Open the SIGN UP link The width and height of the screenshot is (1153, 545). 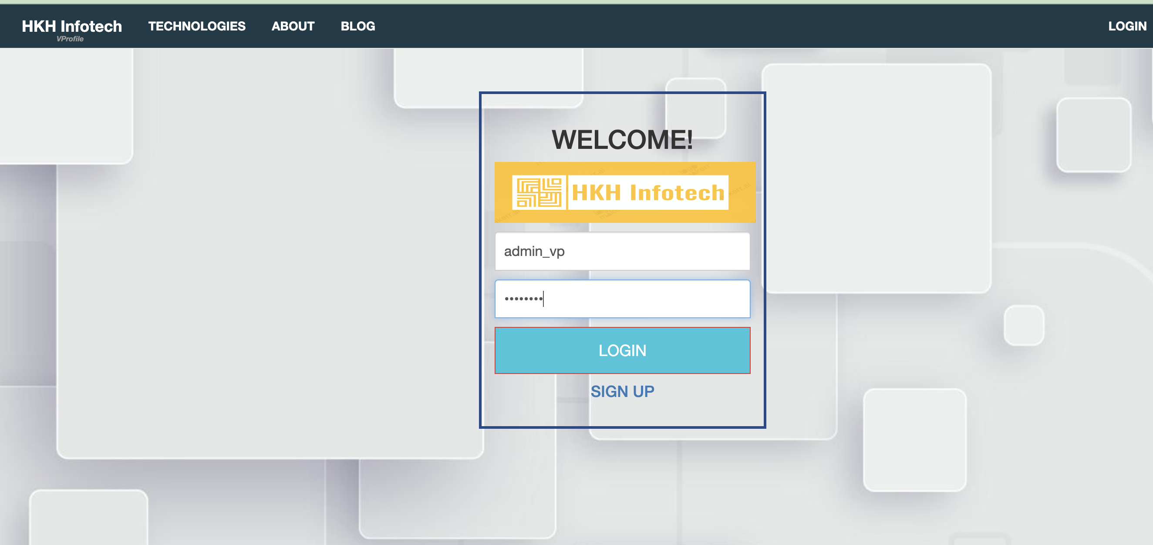[622, 391]
